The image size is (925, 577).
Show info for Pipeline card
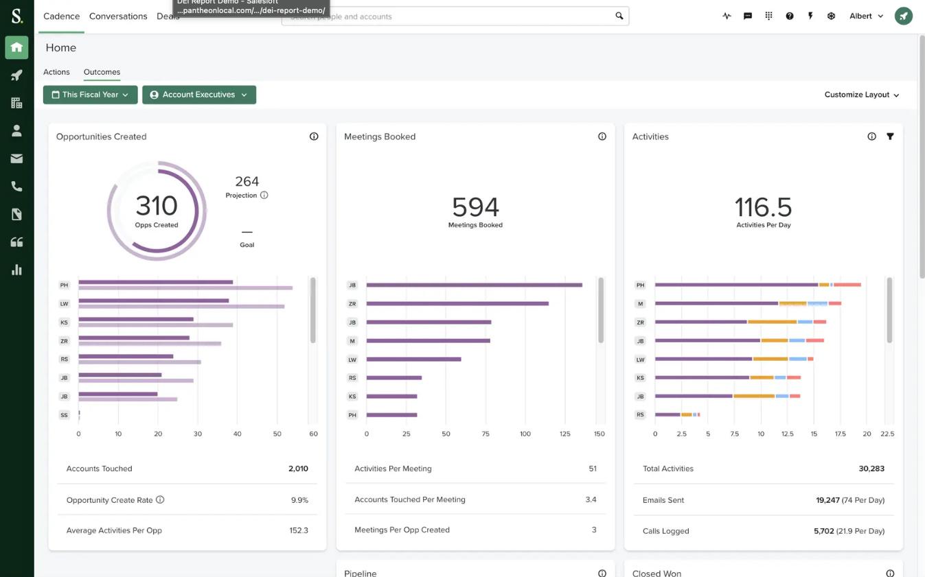tap(602, 573)
